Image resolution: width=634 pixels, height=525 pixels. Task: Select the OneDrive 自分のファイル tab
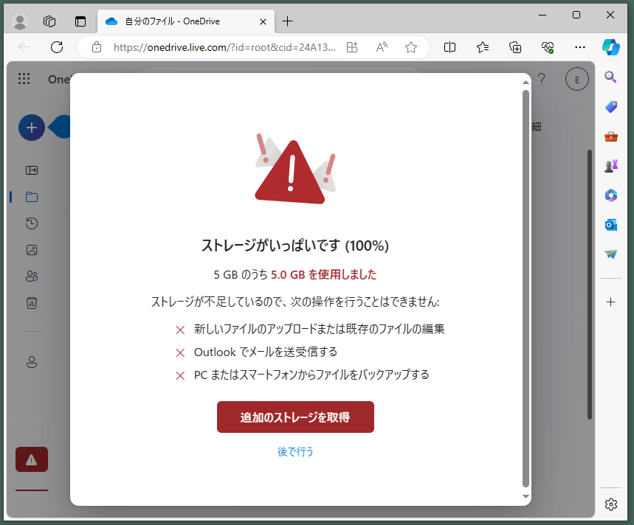pos(186,21)
